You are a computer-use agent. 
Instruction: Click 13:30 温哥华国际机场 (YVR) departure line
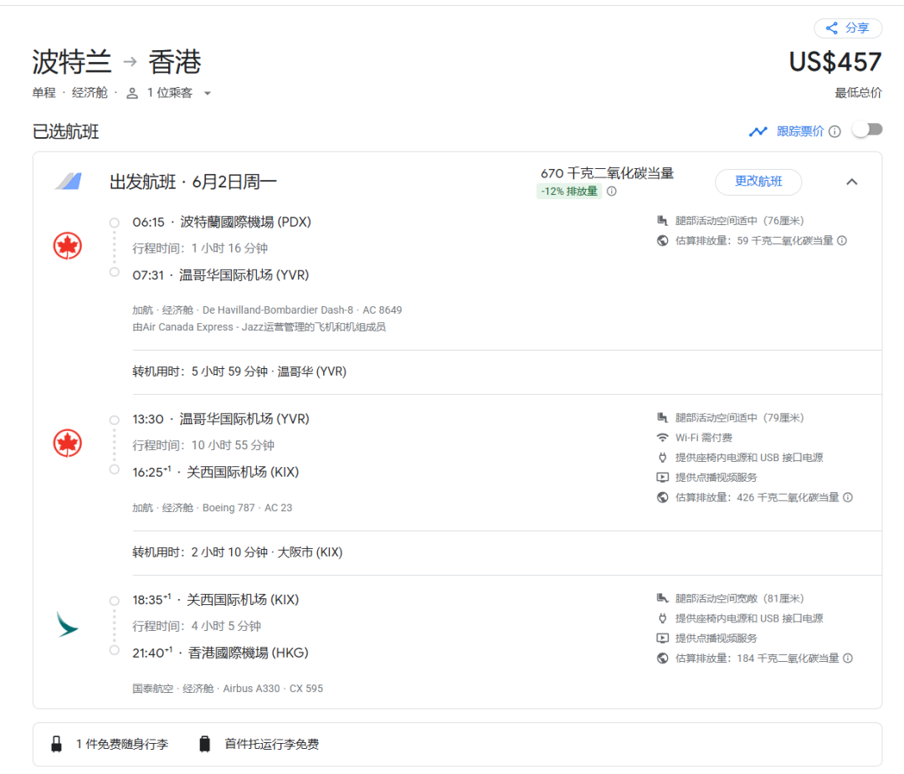(221, 419)
